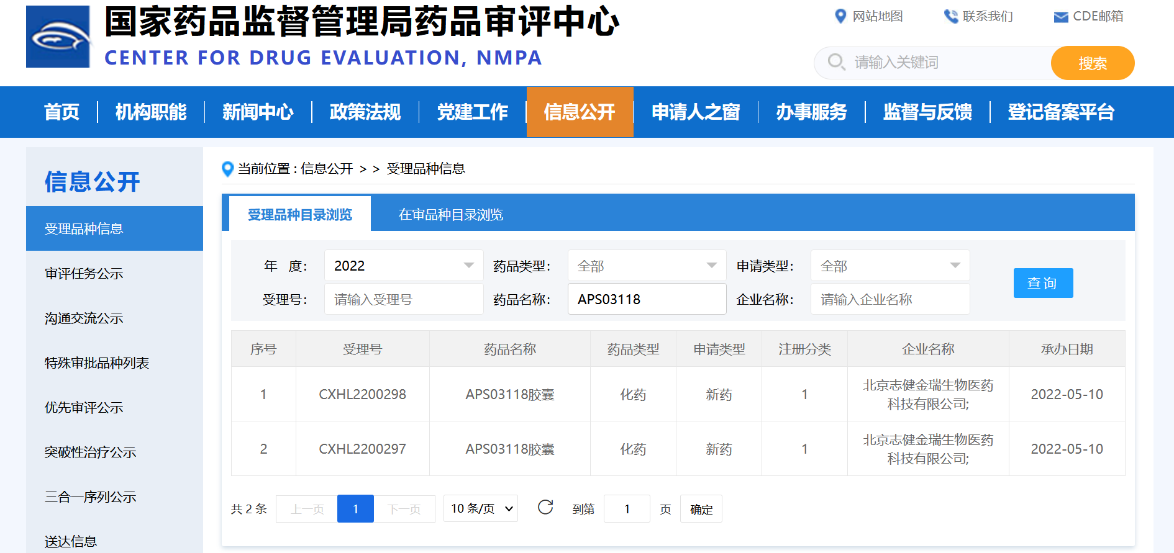
Task: Open the 监督与反馈 menu
Action: [928, 112]
